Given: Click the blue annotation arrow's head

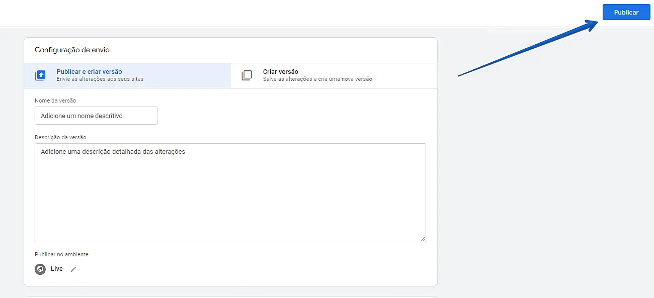Looking at the screenshot, I should pyautogui.click(x=593, y=25).
